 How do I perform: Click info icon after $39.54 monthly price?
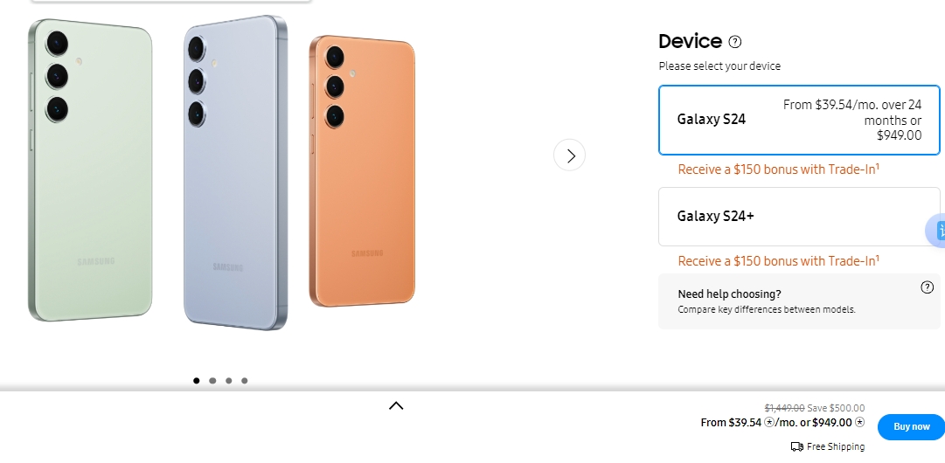769,422
